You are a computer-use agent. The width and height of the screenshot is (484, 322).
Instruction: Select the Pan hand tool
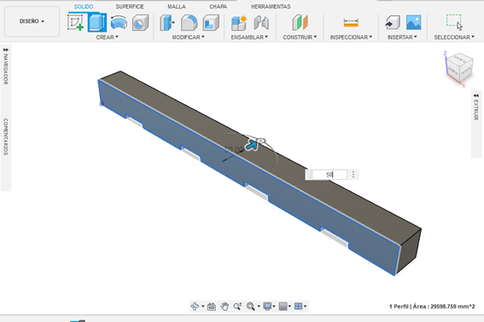tap(225, 307)
